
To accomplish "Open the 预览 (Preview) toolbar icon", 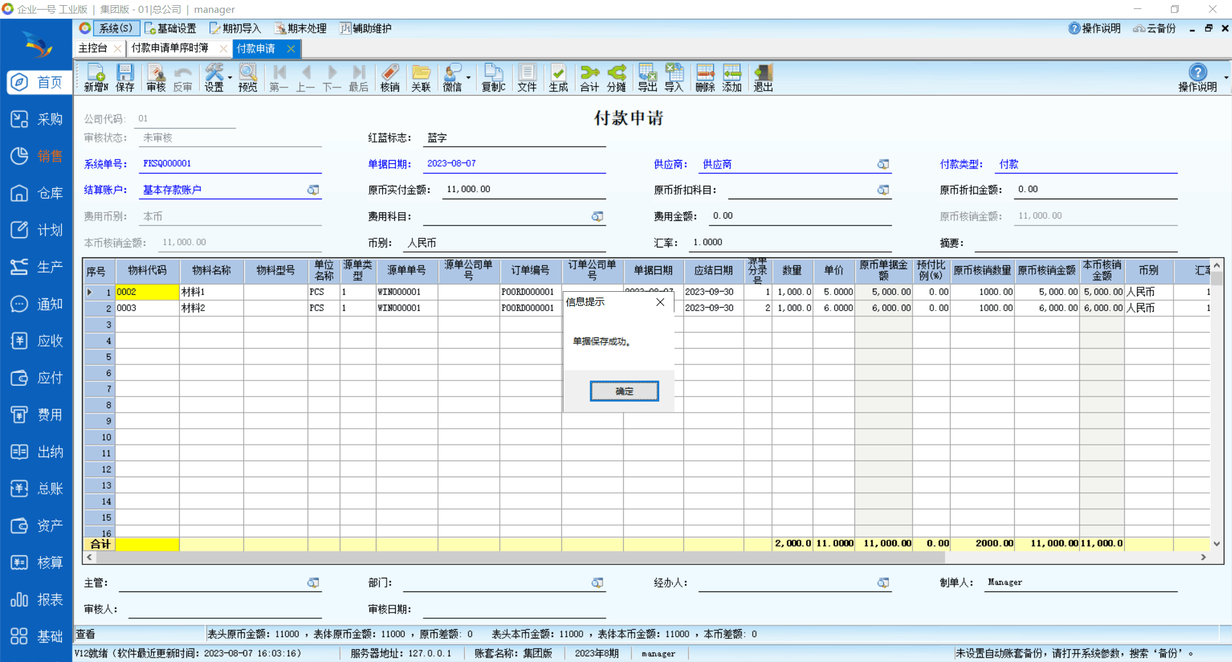I will tap(247, 78).
